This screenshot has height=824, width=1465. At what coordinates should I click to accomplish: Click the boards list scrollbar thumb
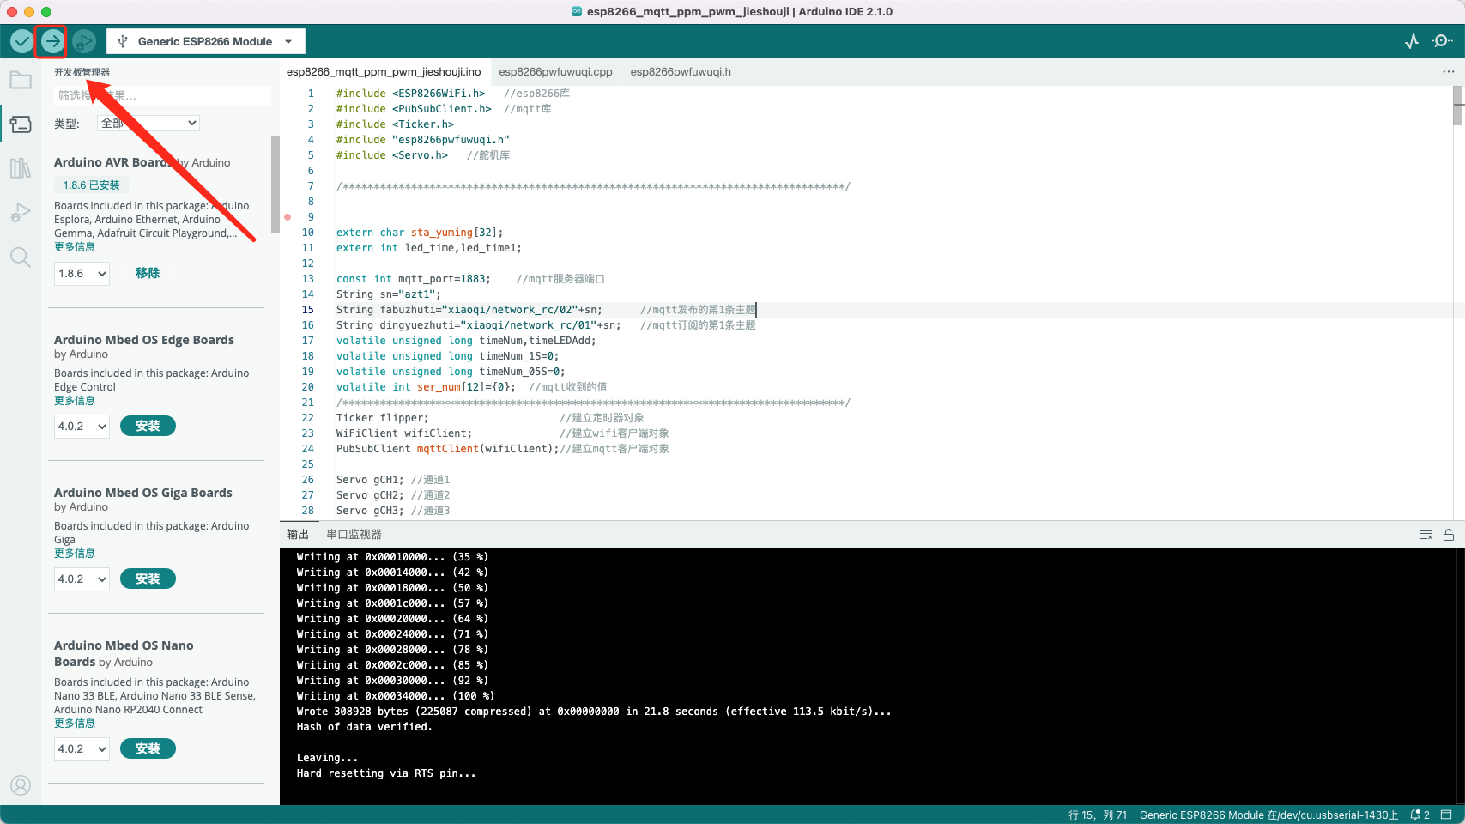pos(275,184)
